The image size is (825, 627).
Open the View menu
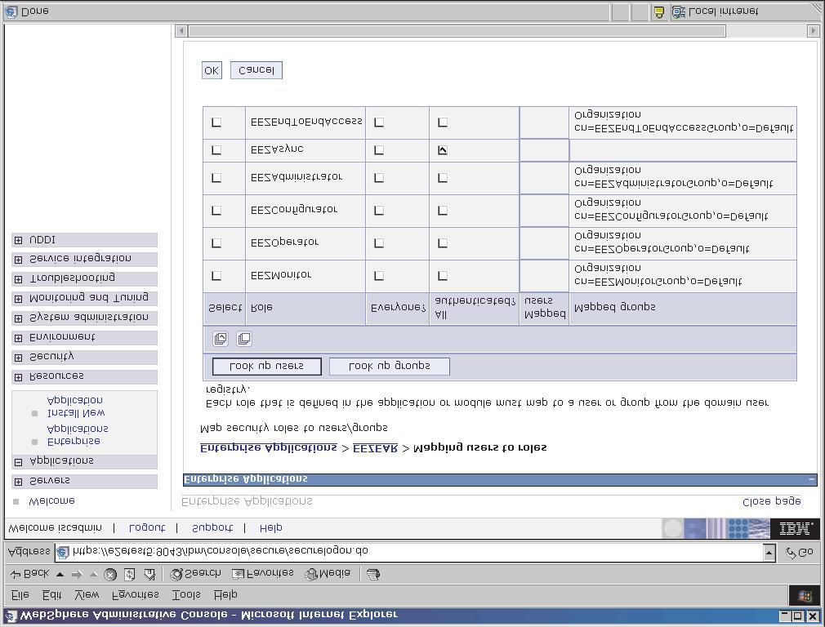(x=87, y=595)
